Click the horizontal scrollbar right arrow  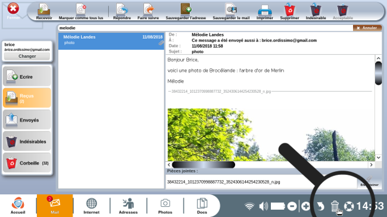(371, 165)
